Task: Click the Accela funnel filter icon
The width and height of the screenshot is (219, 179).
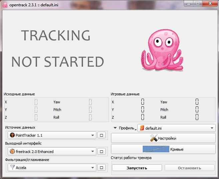Action: pyautogui.click(x=12, y=167)
